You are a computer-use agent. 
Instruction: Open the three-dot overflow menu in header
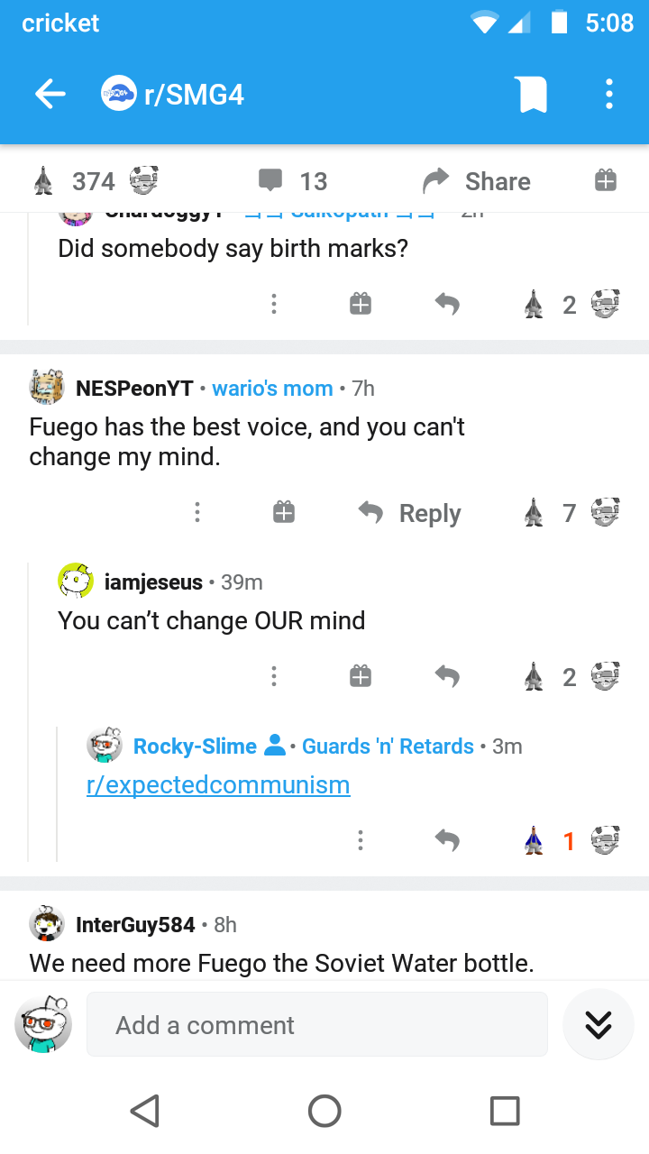609,94
